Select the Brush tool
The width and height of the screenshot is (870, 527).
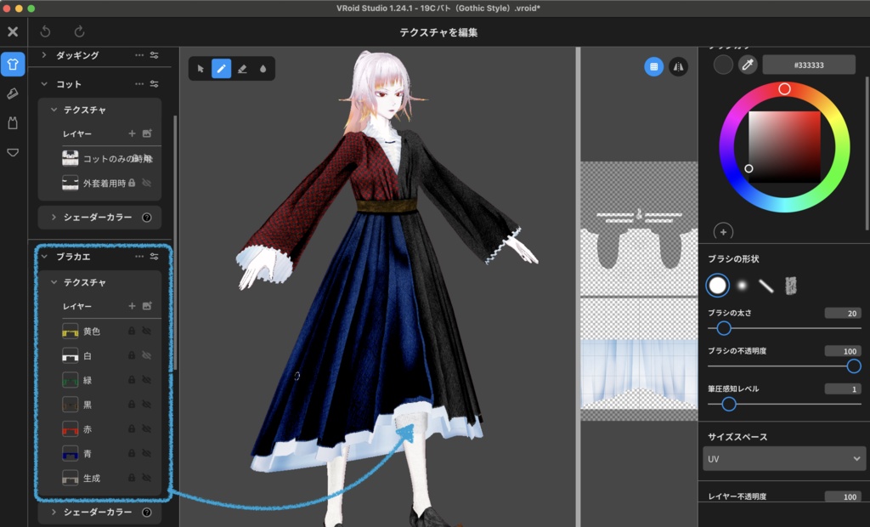coord(222,68)
